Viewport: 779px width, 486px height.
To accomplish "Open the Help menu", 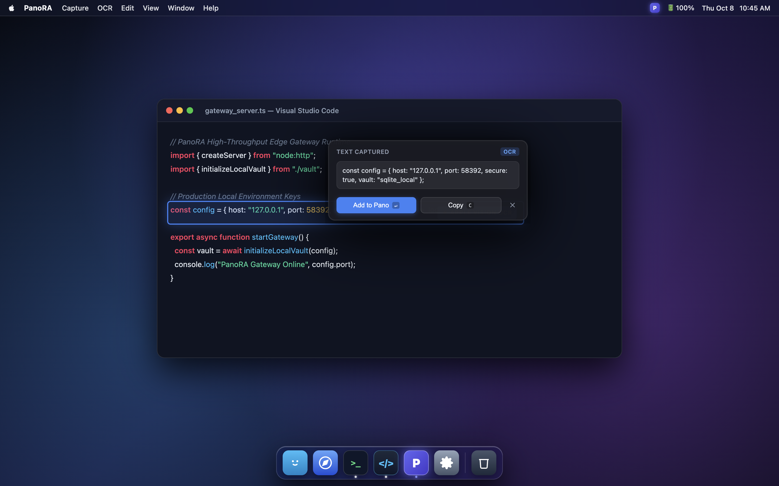I will click(210, 8).
